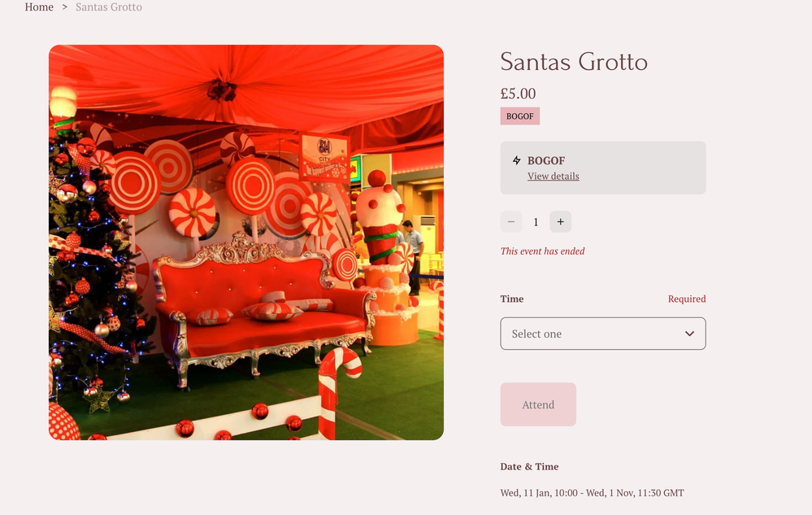Click the £5.00 price text

[x=518, y=94]
